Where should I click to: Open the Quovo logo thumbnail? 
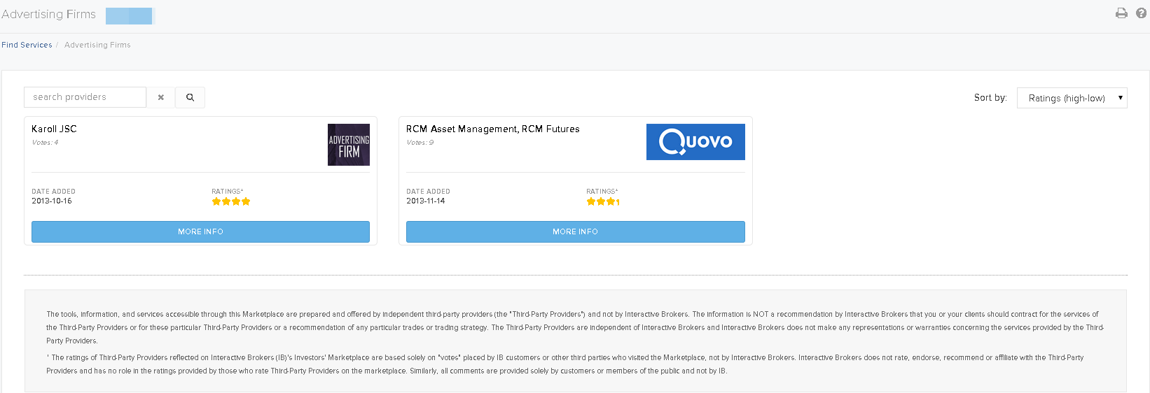click(695, 142)
